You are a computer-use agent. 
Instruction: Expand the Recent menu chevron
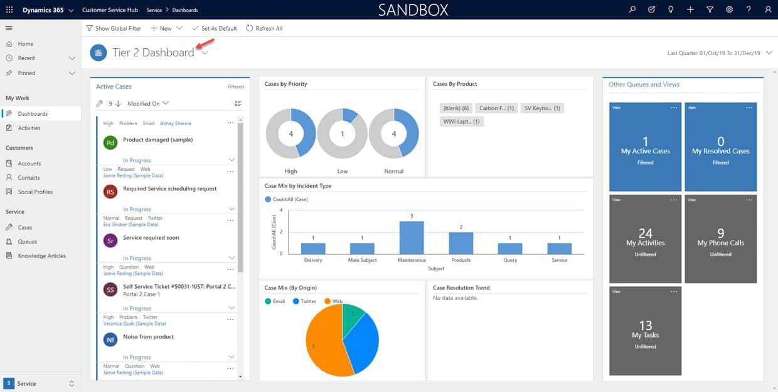coord(72,58)
